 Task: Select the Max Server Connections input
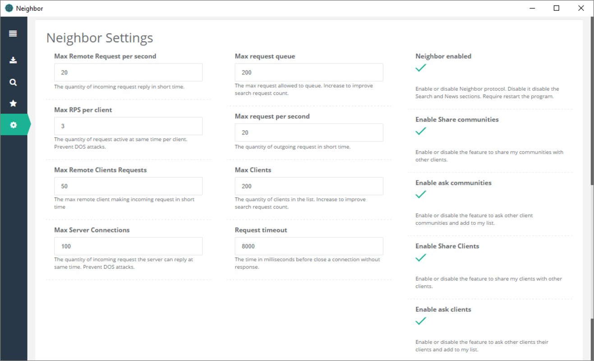[128, 246]
